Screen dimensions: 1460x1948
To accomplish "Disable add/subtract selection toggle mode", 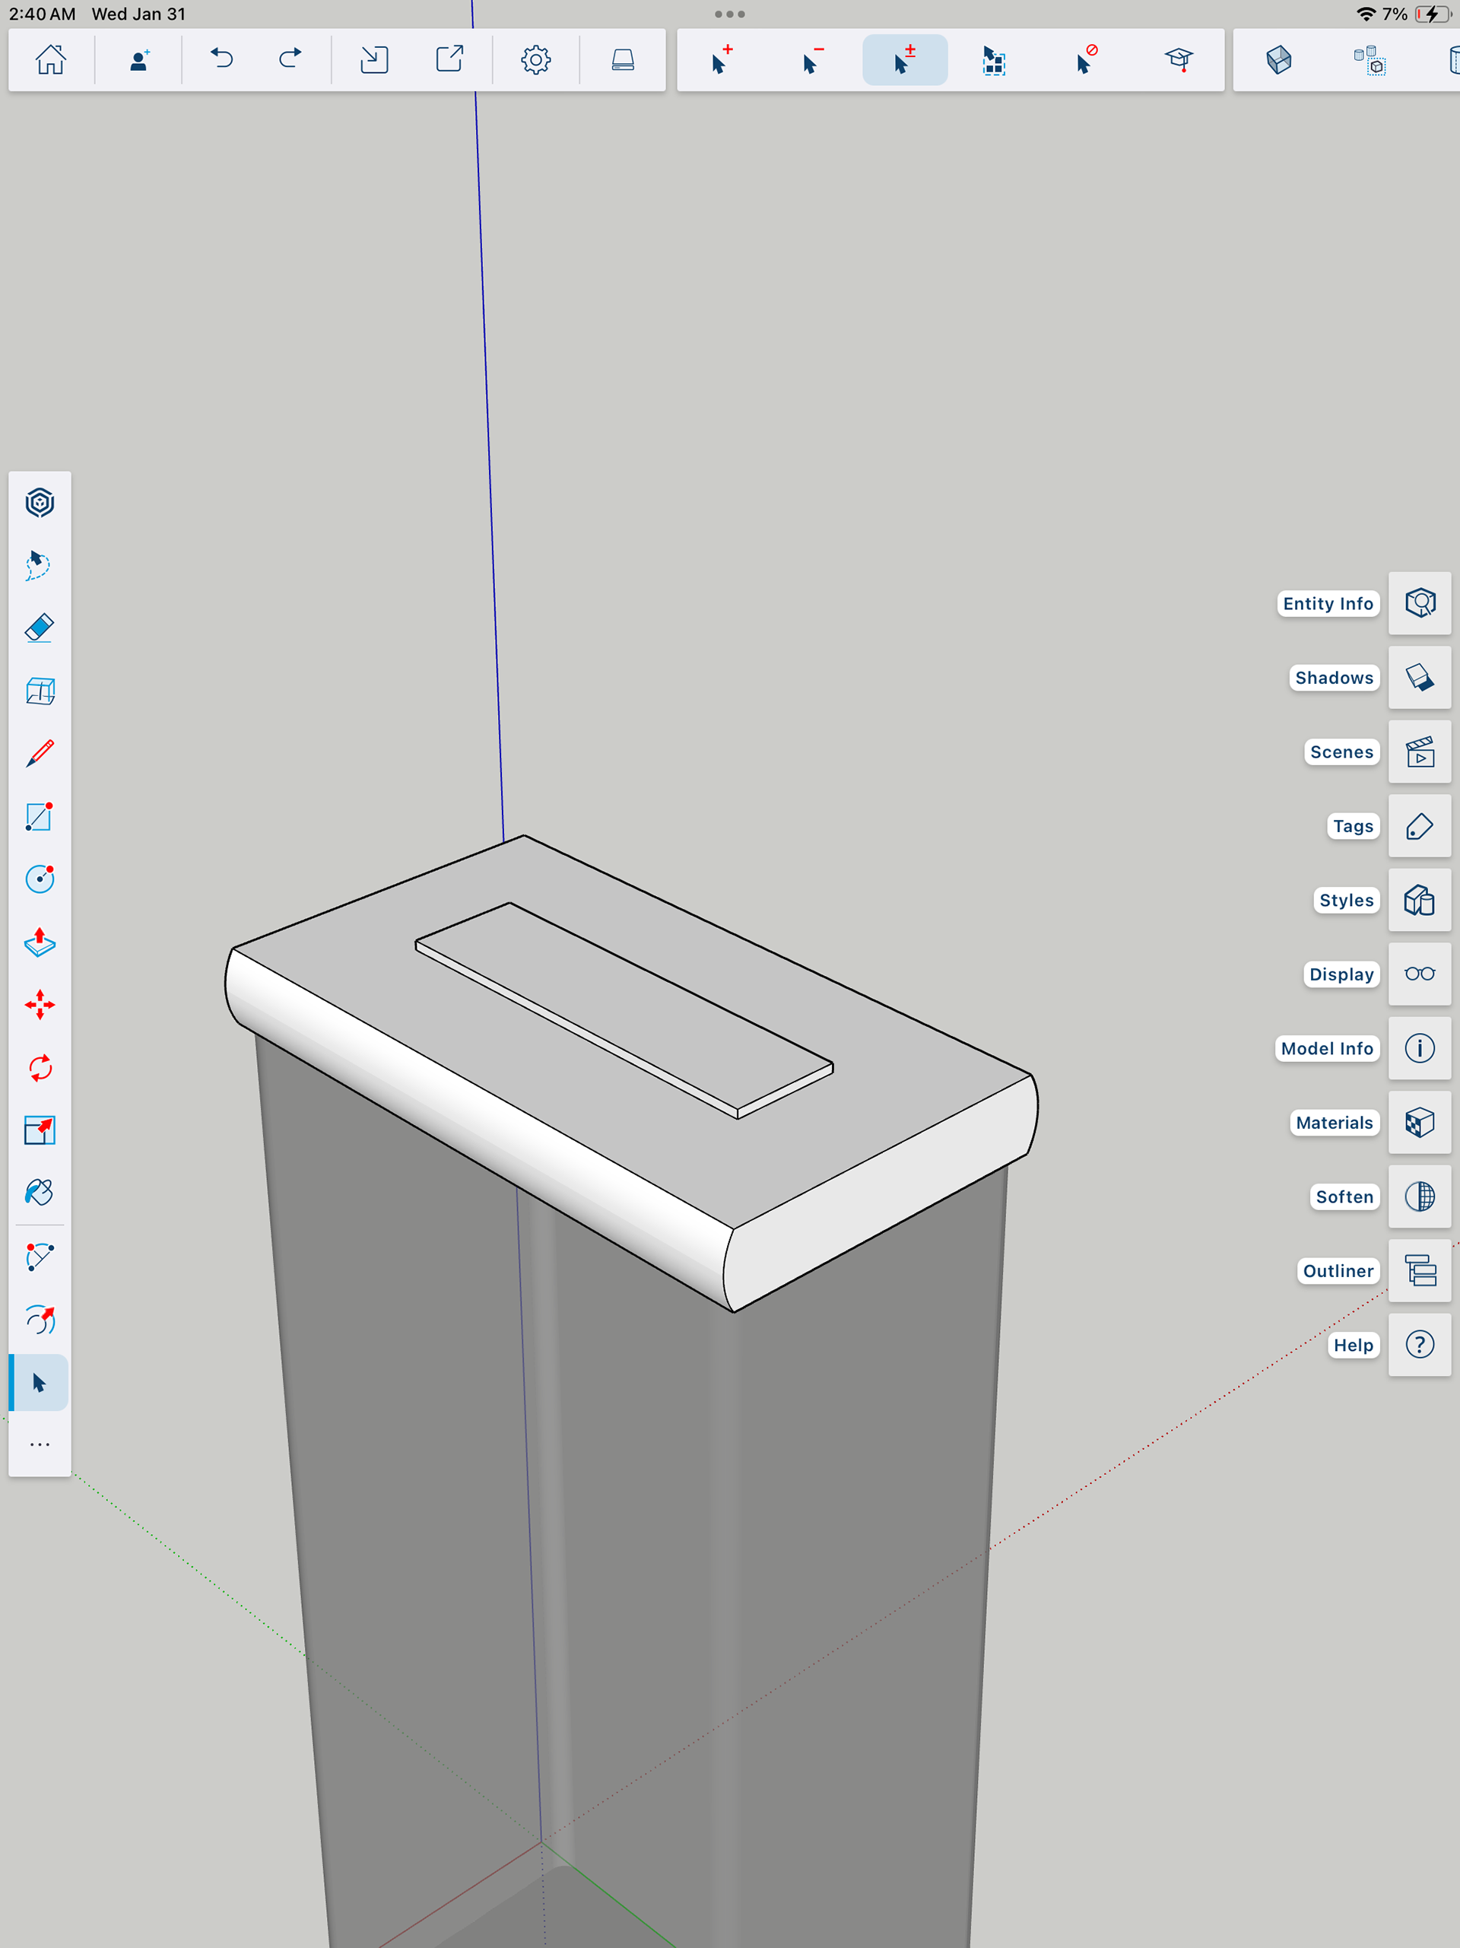I will 904,60.
